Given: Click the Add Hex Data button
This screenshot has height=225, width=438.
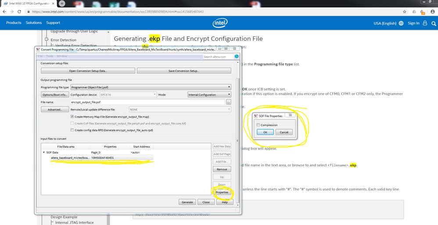Looking at the screenshot, I should tap(222, 146).
